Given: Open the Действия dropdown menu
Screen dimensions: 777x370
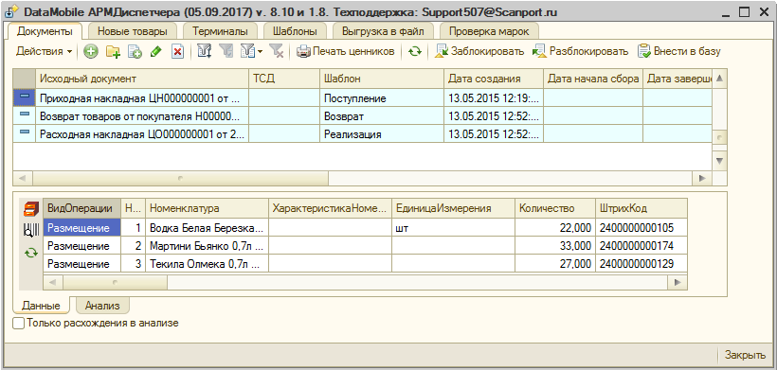Looking at the screenshot, I should tap(45, 51).
